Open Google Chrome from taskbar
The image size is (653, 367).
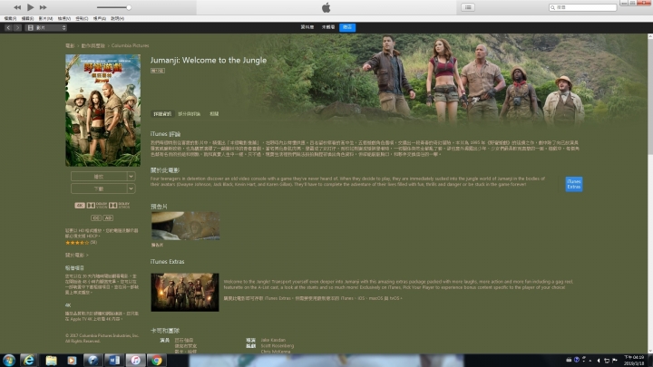[x=157, y=361]
